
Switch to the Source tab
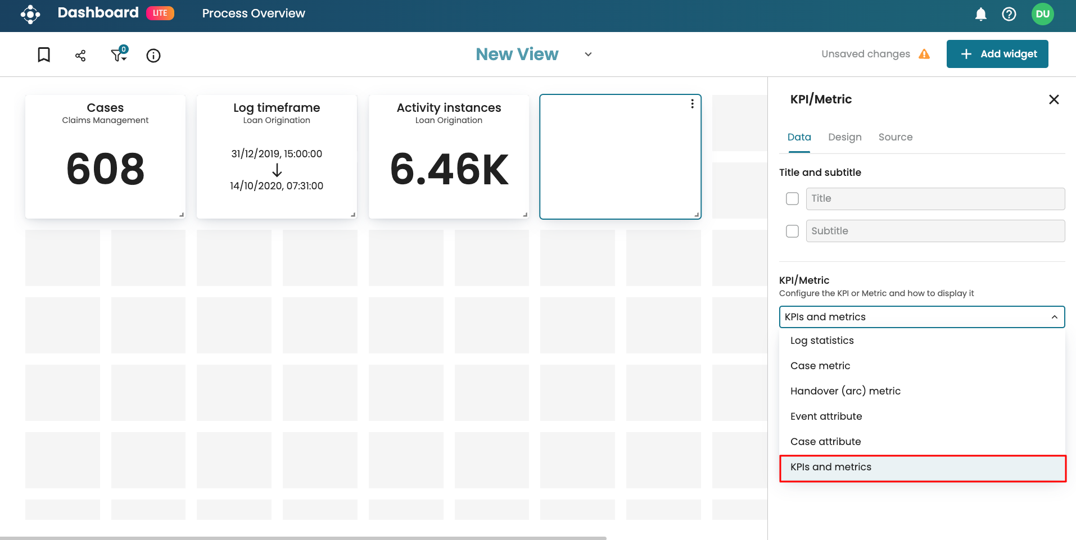[895, 137]
